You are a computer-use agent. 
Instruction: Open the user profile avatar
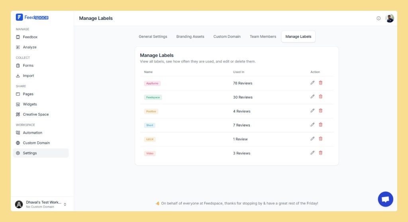tap(390, 18)
